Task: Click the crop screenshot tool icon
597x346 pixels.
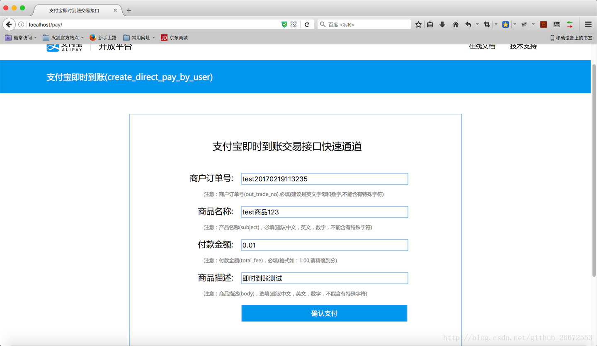Action: click(487, 24)
